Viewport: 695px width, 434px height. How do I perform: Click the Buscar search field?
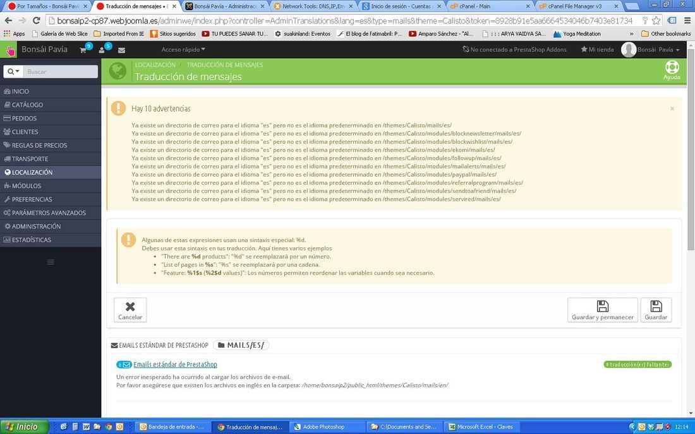(x=60, y=72)
